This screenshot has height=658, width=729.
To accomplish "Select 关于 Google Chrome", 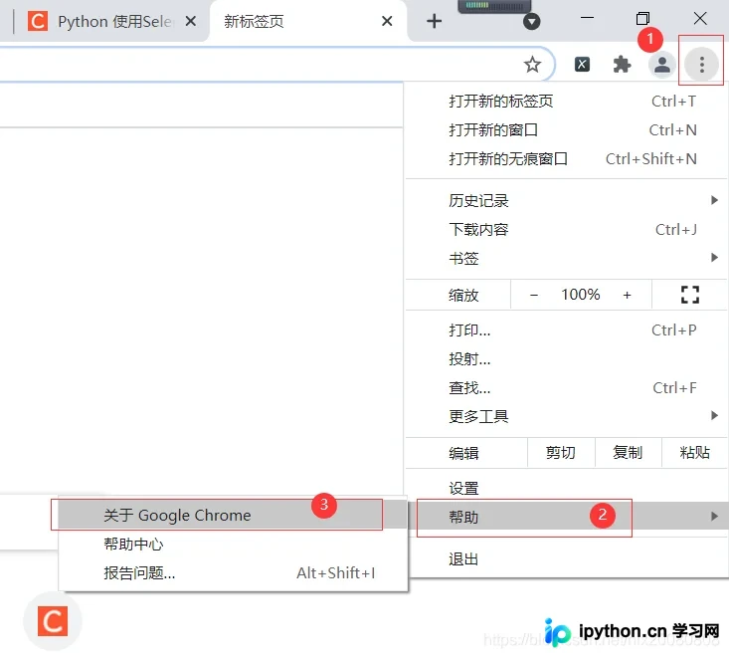I will tap(233, 515).
